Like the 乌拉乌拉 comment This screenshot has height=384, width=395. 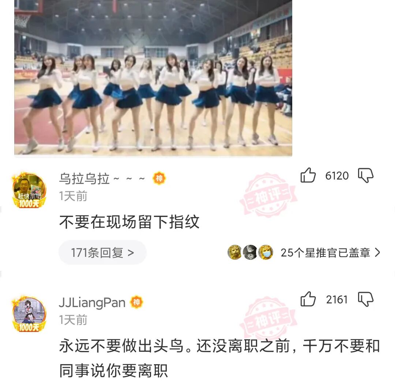(308, 175)
